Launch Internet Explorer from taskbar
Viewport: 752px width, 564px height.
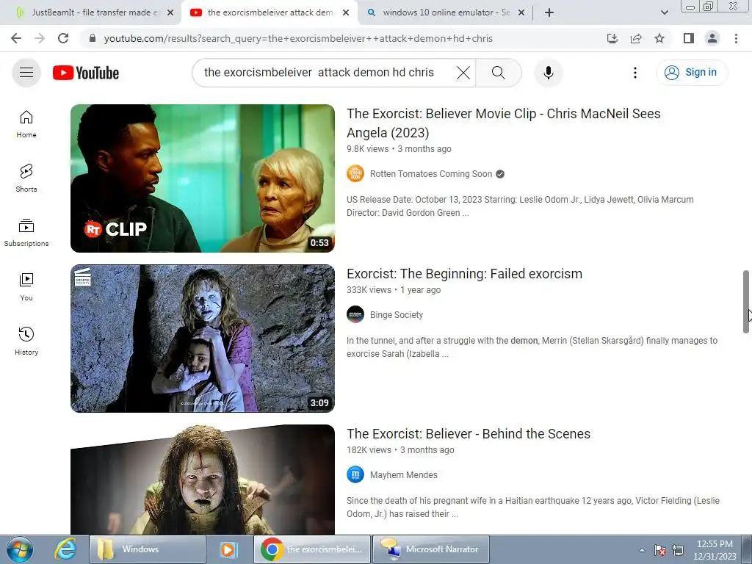(x=65, y=549)
